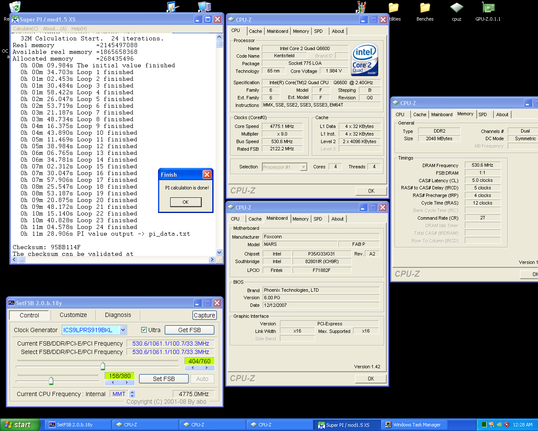Viewport: 538px width, 431px height.
Task: Open About tab in CPU-Z Memory window
Action: point(502,114)
